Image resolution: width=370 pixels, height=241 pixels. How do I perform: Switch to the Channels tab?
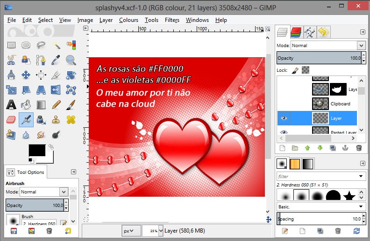295,32
